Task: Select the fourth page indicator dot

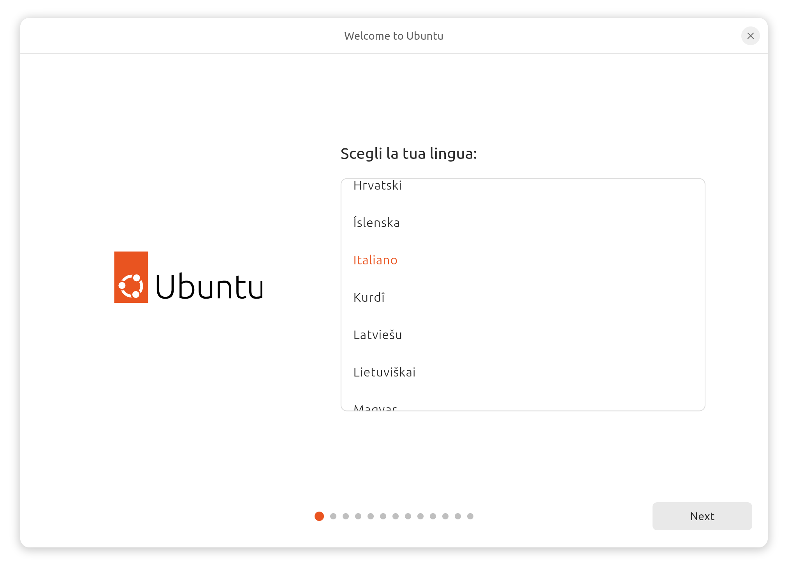Action: (358, 516)
